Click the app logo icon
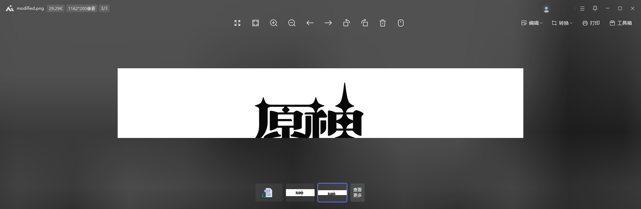The image size is (641, 209). [10, 8]
